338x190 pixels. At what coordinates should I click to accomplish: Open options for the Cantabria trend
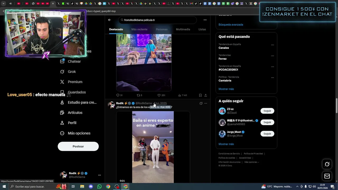tap(273, 78)
